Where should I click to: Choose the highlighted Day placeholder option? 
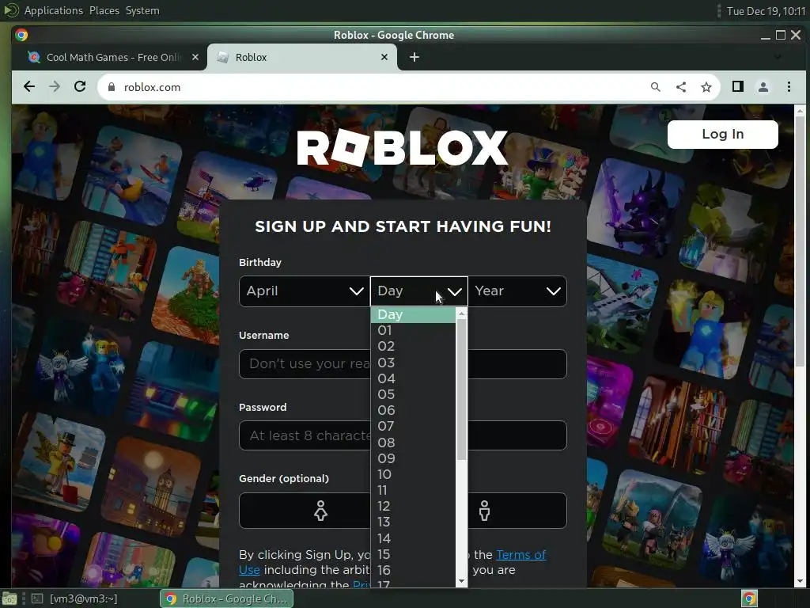point(413,315)
